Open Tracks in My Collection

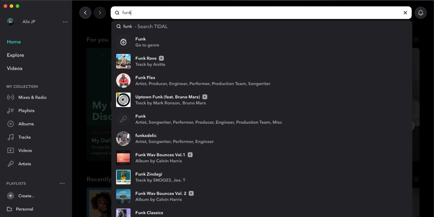(x=25, y=137)
